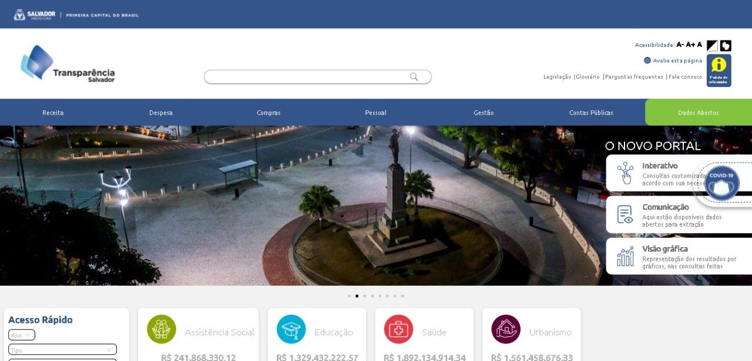This screenshot has height=361, width=752.
Task: Open the Tipo dropdown in Acesso Rápido
Action: 62,350
